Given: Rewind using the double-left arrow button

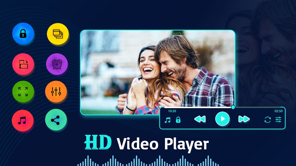Looking at the screenshot, I should [200, 119].
